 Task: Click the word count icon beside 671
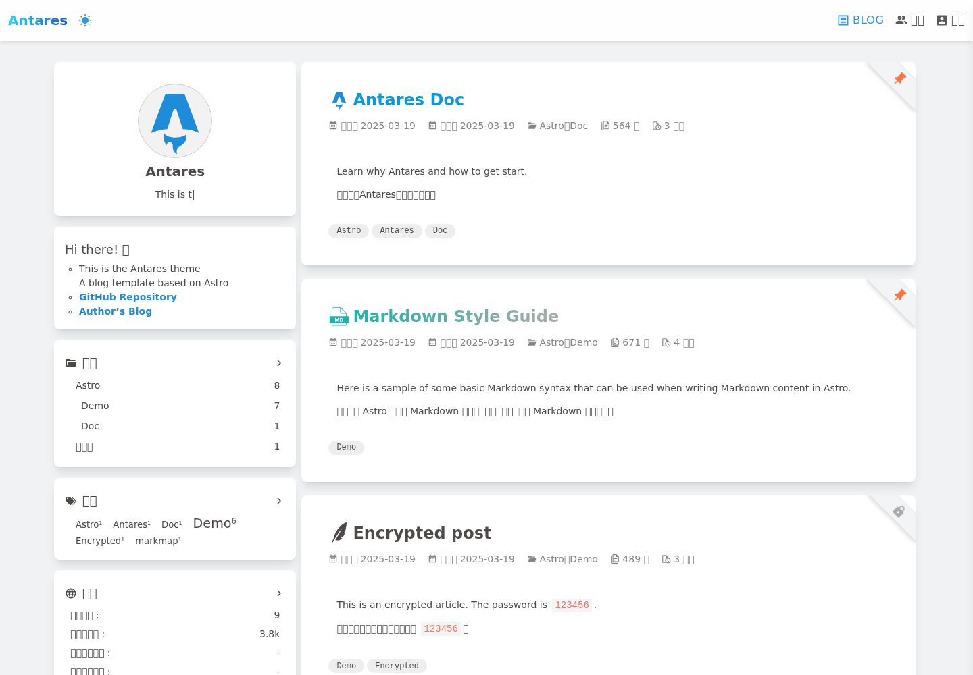(615, 342)
